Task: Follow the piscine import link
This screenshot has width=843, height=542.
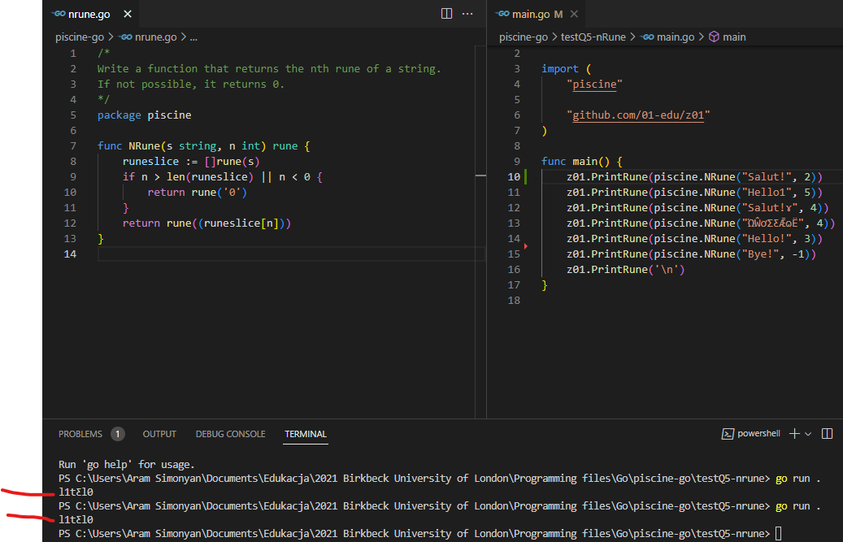Action: pos(593,84)
